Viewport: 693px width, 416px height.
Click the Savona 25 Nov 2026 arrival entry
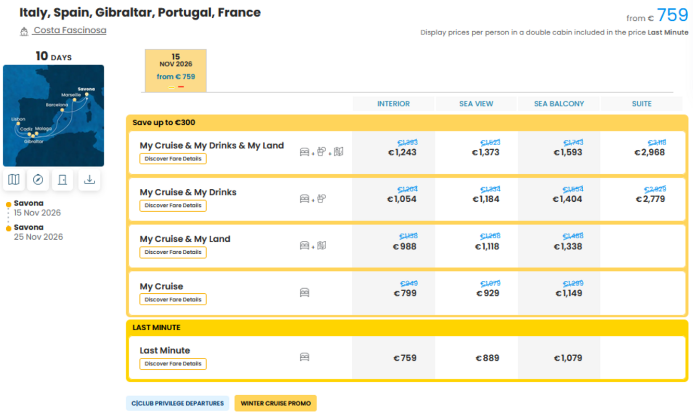tap(38, 232)
